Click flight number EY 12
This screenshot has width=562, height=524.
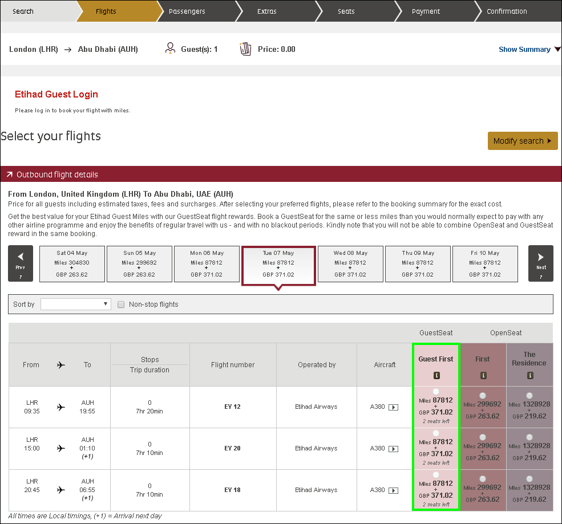[233, 407]
